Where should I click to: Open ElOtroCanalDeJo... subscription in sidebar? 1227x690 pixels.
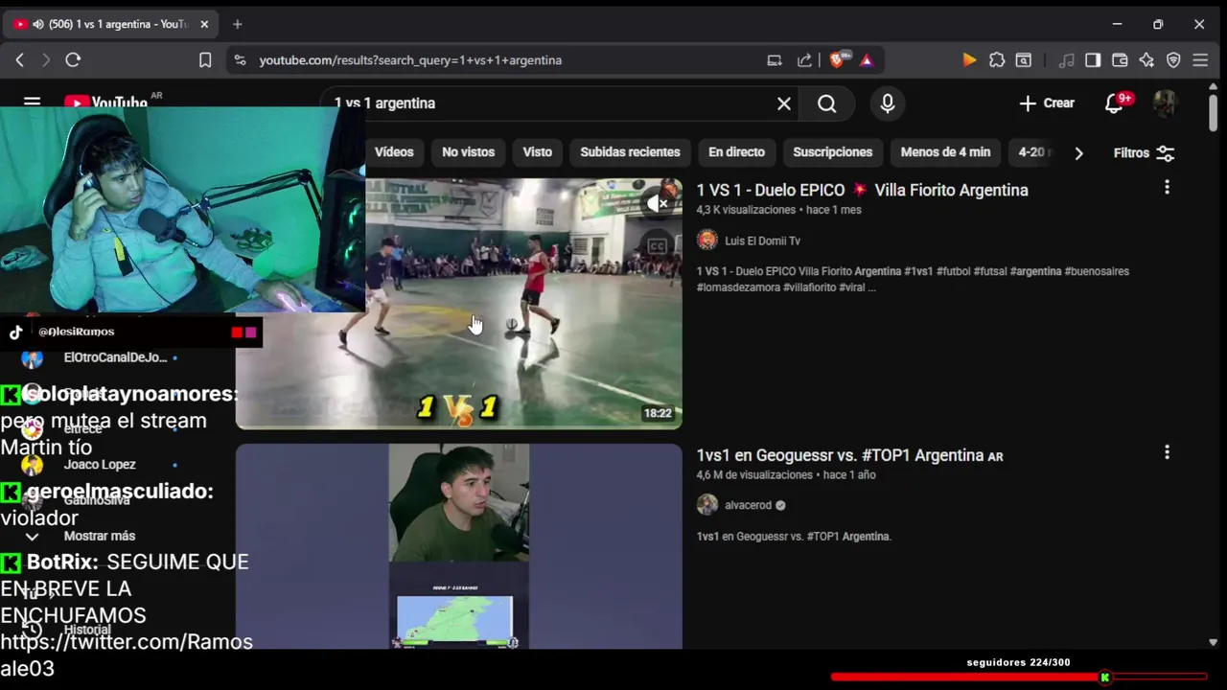(x=115, y=357)
